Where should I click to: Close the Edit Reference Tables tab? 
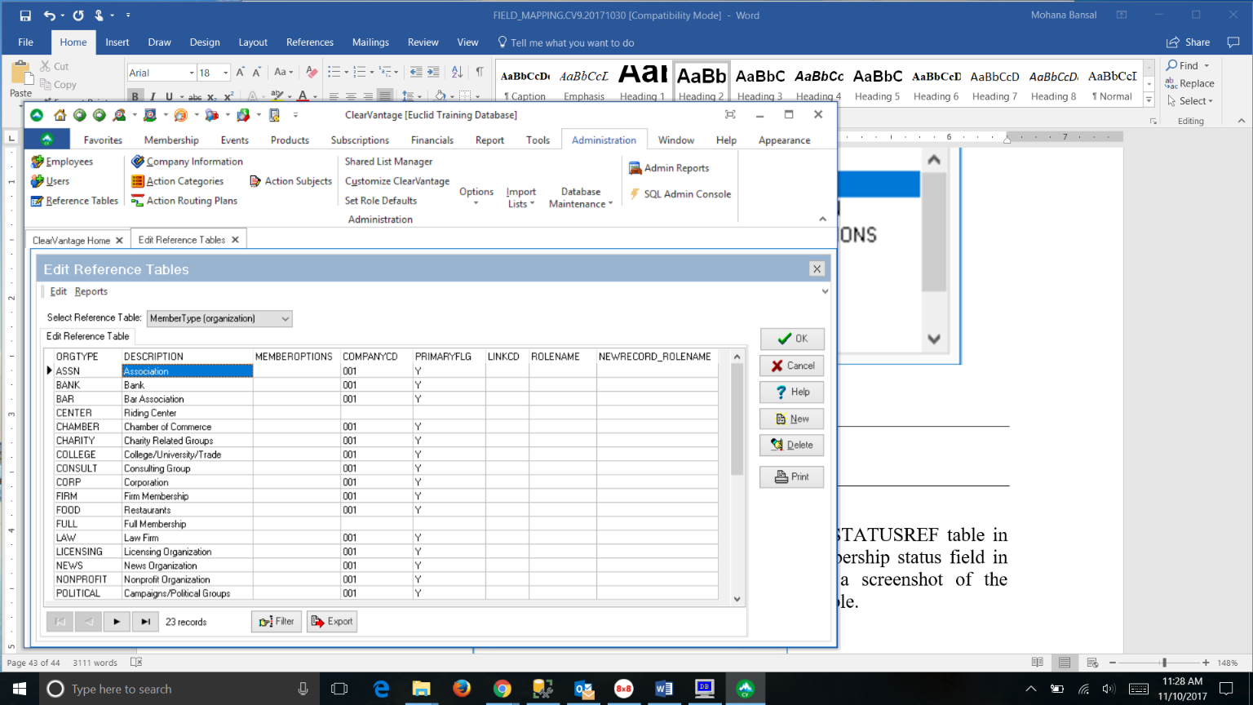point(235,240)
